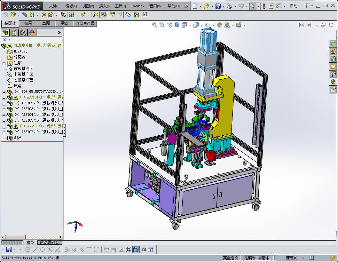This screenshot has height=262, width=338.
Task: Click the 自动... search commands field
Action: tap(295, 6)
